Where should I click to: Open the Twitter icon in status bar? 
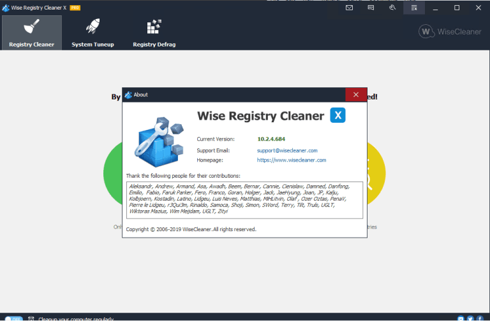(x=470, y=319)
